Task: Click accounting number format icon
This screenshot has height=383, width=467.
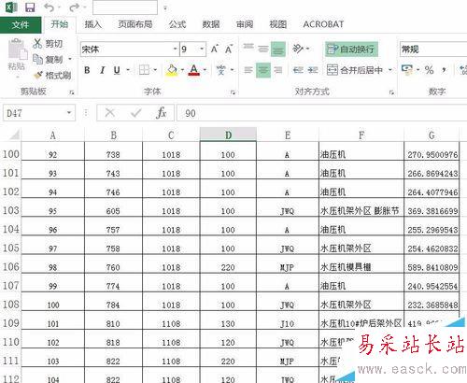Action: (x=407, y=70)
